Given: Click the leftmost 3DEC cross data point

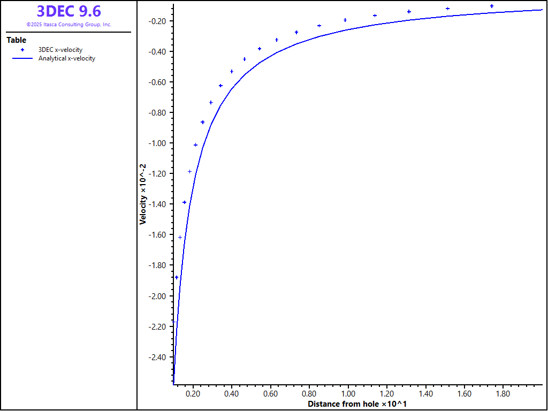Looking at the screenshot, I should (x=177, y=277).
